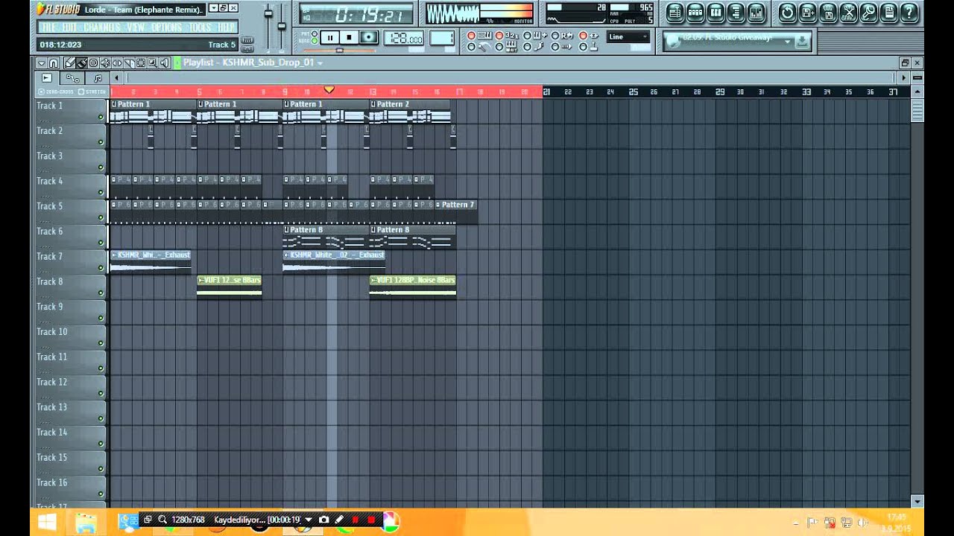The width and height of the screenshot is (954, 536).
Task: Open the VIEW menu
Action: coord(136,28)
